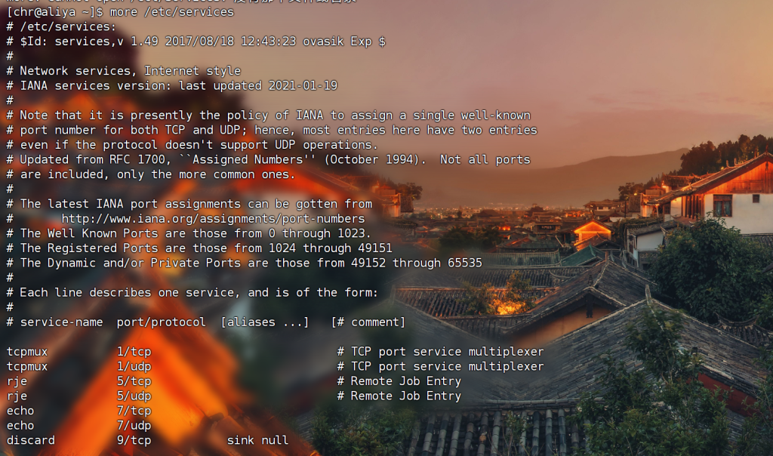Select the rje 5/tcp line
773x456 pixels.
tap(234, 381)
